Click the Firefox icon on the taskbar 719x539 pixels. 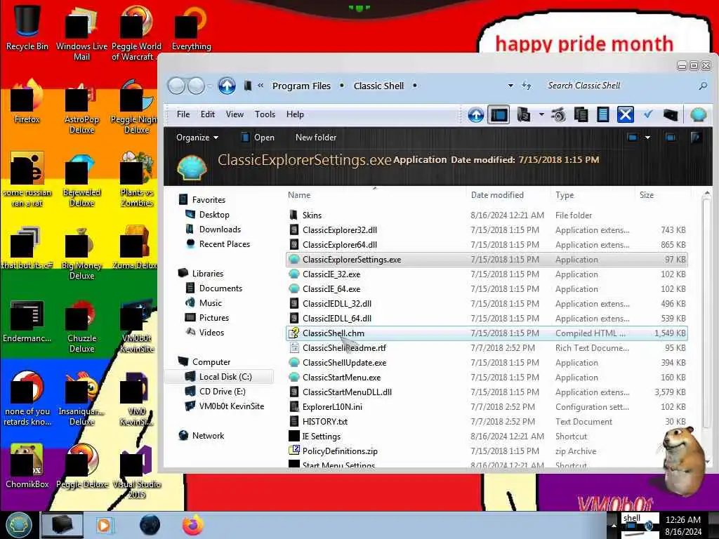(x=192, y=525)
